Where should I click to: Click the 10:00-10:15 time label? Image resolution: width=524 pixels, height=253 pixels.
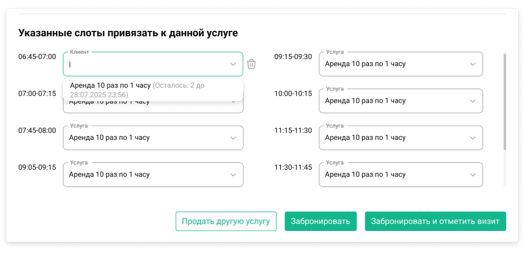pos(293,94)
